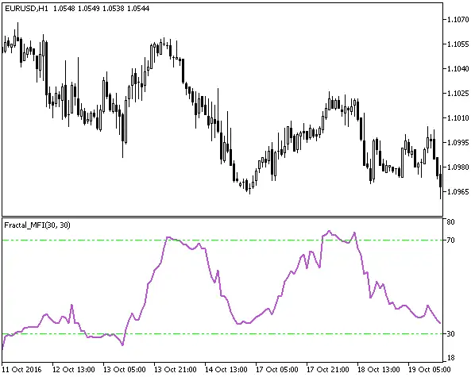Viewport: 475px width, 377px height.
Task: Click the 17 Oct 21:00 time label
Action: (328, 370)
